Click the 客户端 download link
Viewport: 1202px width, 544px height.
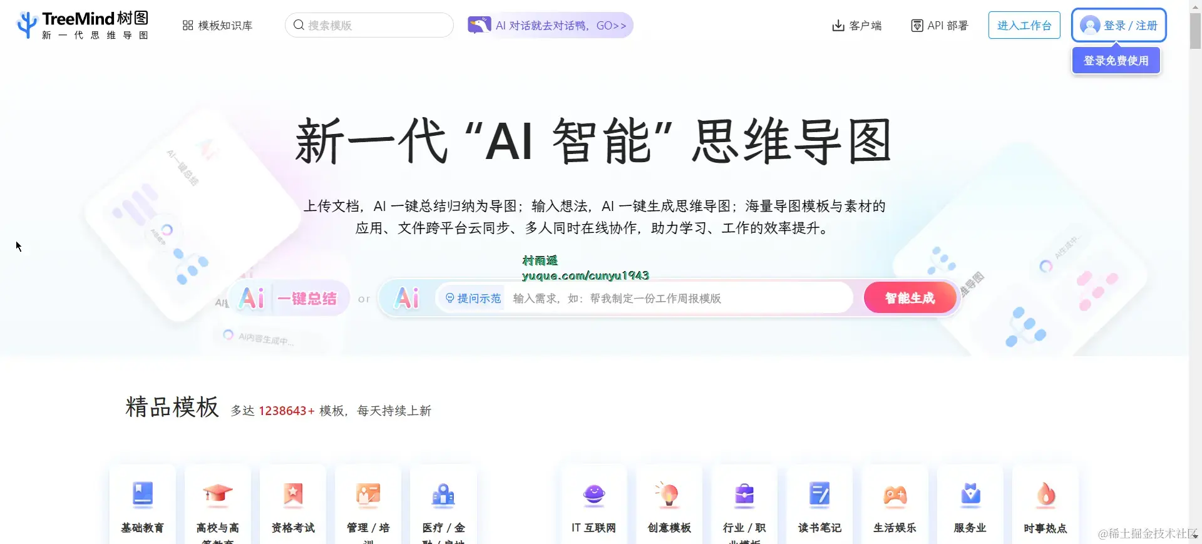(856, 26)
